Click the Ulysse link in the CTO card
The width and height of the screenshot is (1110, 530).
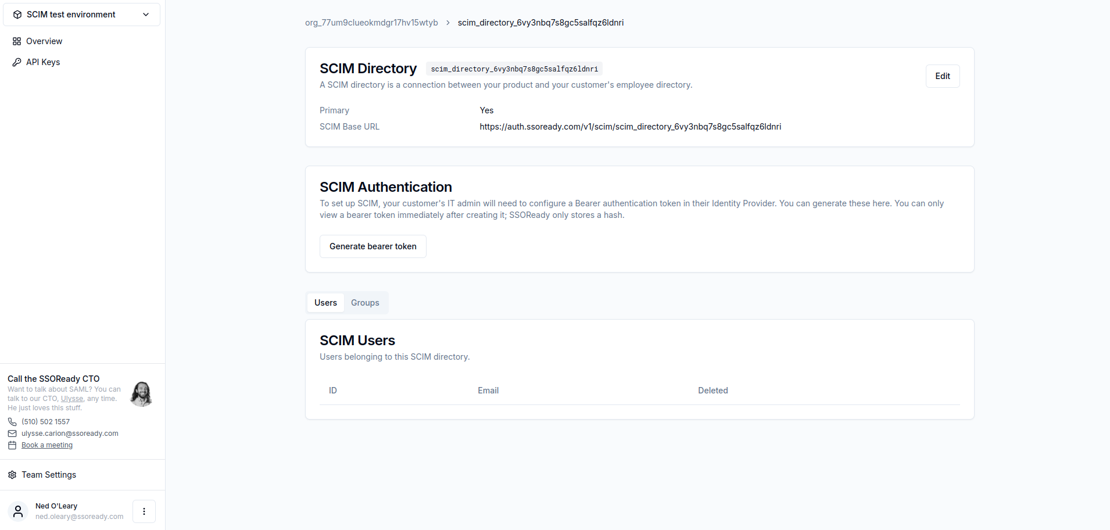point(72,399)
